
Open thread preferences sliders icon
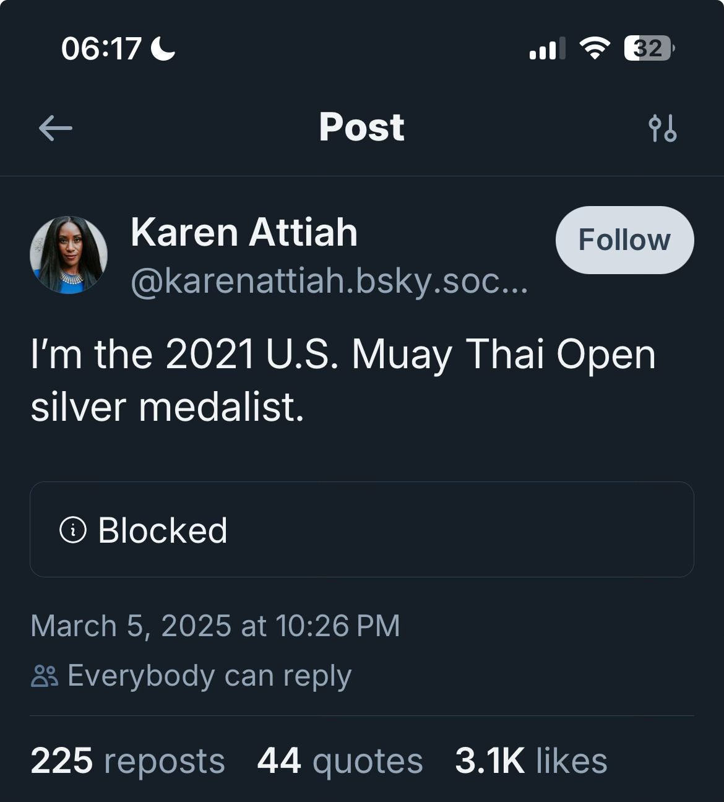pos(663,129)
